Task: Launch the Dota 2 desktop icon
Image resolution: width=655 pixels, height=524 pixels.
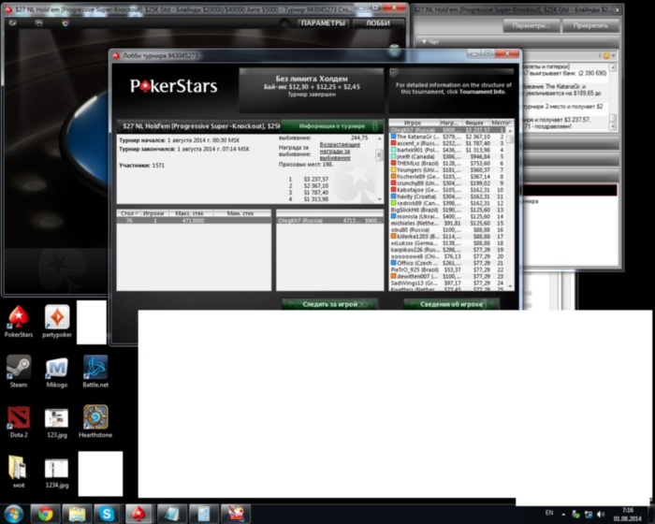Action: pyautogui.click(x=19, y=421)
